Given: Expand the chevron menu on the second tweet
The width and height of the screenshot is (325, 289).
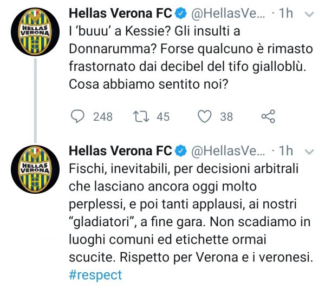Looking at the screenshot, I should (310, 150).
